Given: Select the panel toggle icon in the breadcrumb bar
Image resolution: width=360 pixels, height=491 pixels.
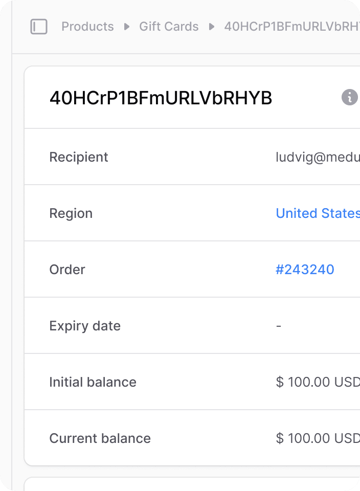Looking at the screenshot, I should point(38,27).
